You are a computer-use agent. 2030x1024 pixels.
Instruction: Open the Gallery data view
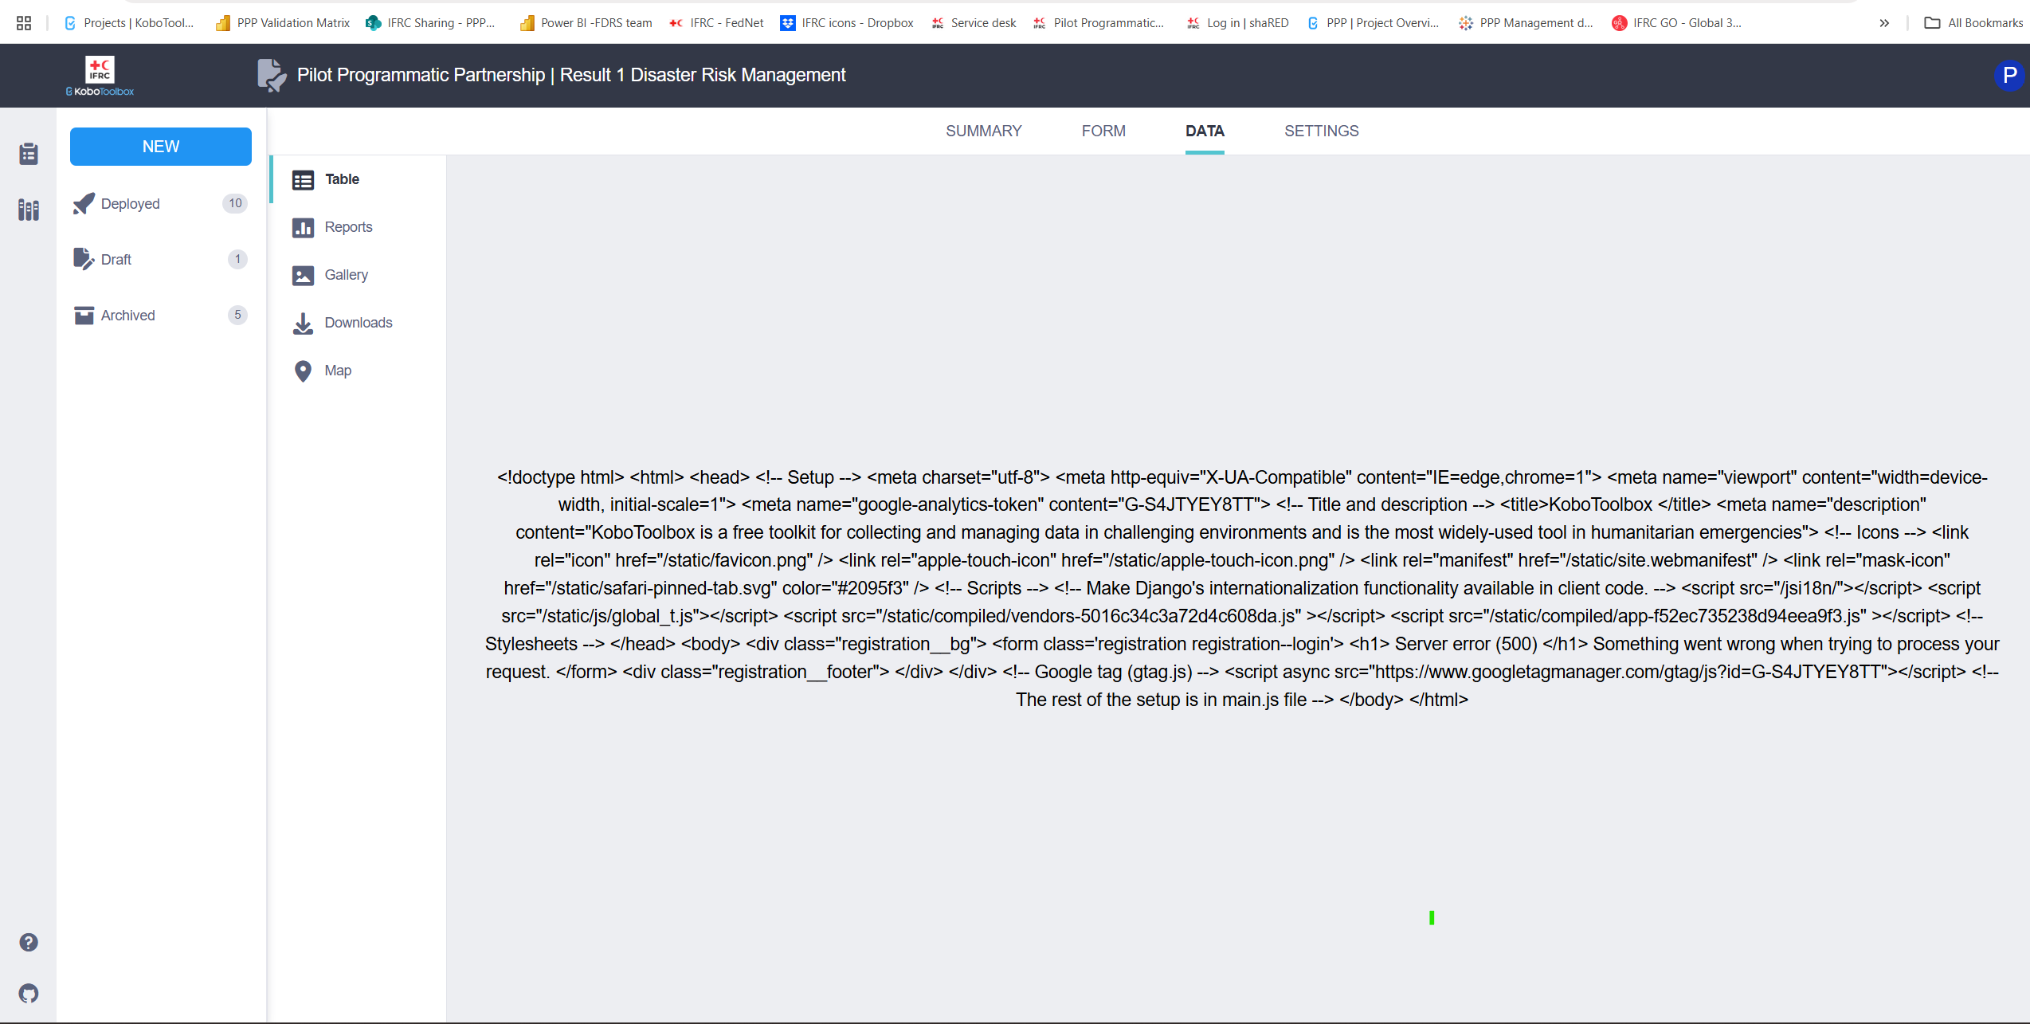[x=359, y=275]
